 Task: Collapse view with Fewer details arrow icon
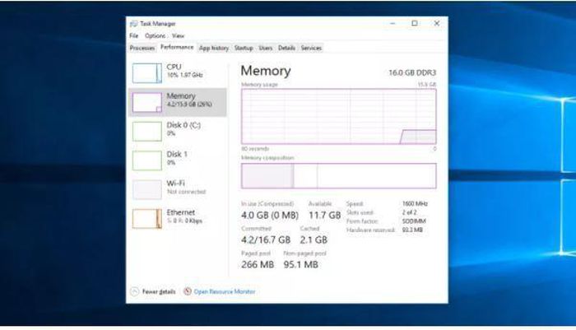(134, 291)
